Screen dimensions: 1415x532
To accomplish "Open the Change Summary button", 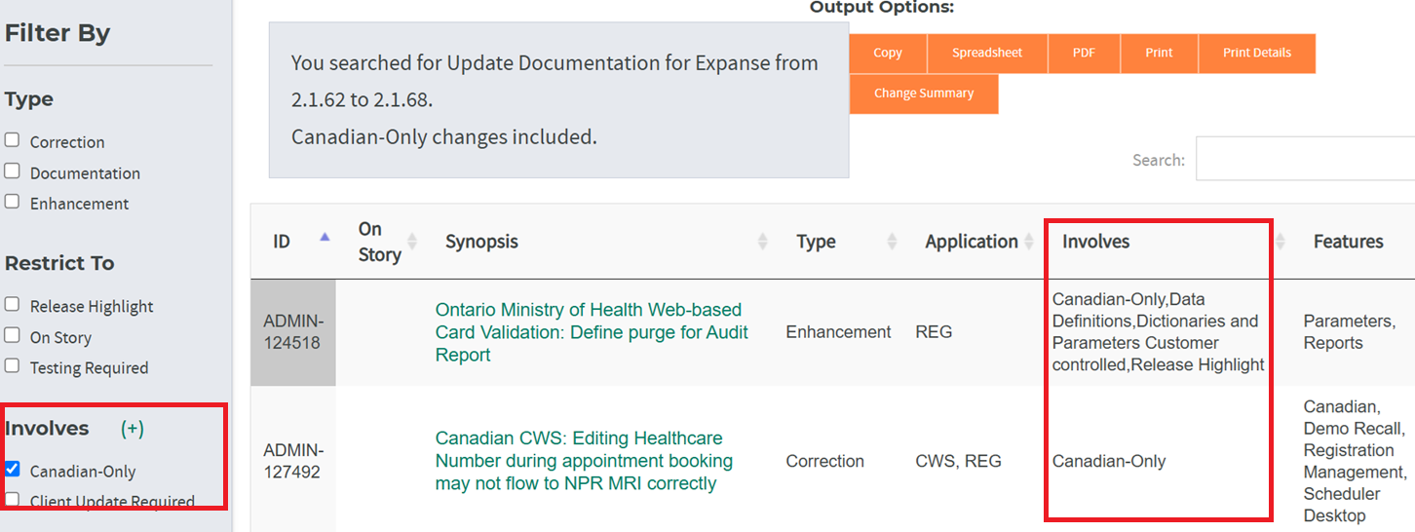I will point(924,95).
